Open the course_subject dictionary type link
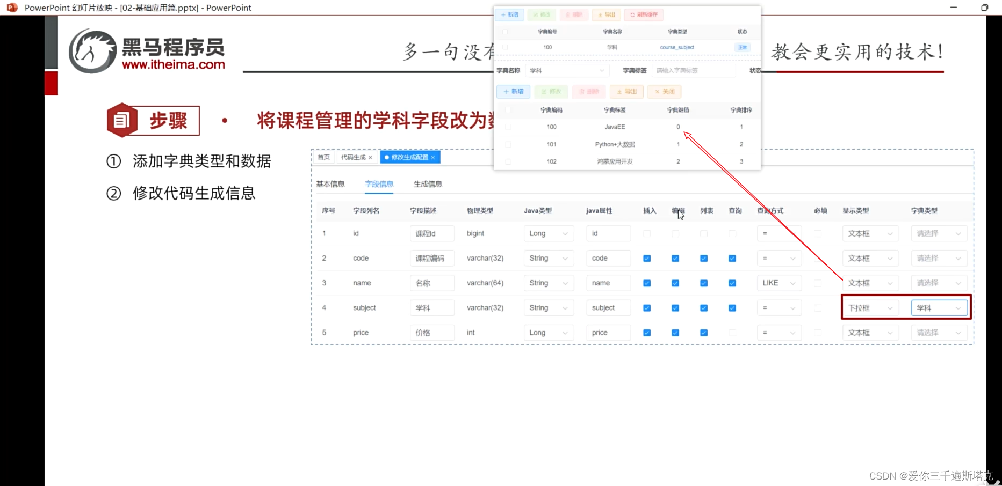The image size is (1002, 486). 677,47
